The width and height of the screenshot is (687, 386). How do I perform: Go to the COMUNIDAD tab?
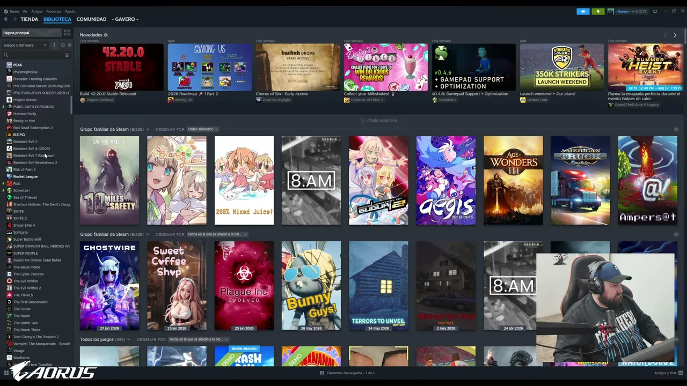91,19
